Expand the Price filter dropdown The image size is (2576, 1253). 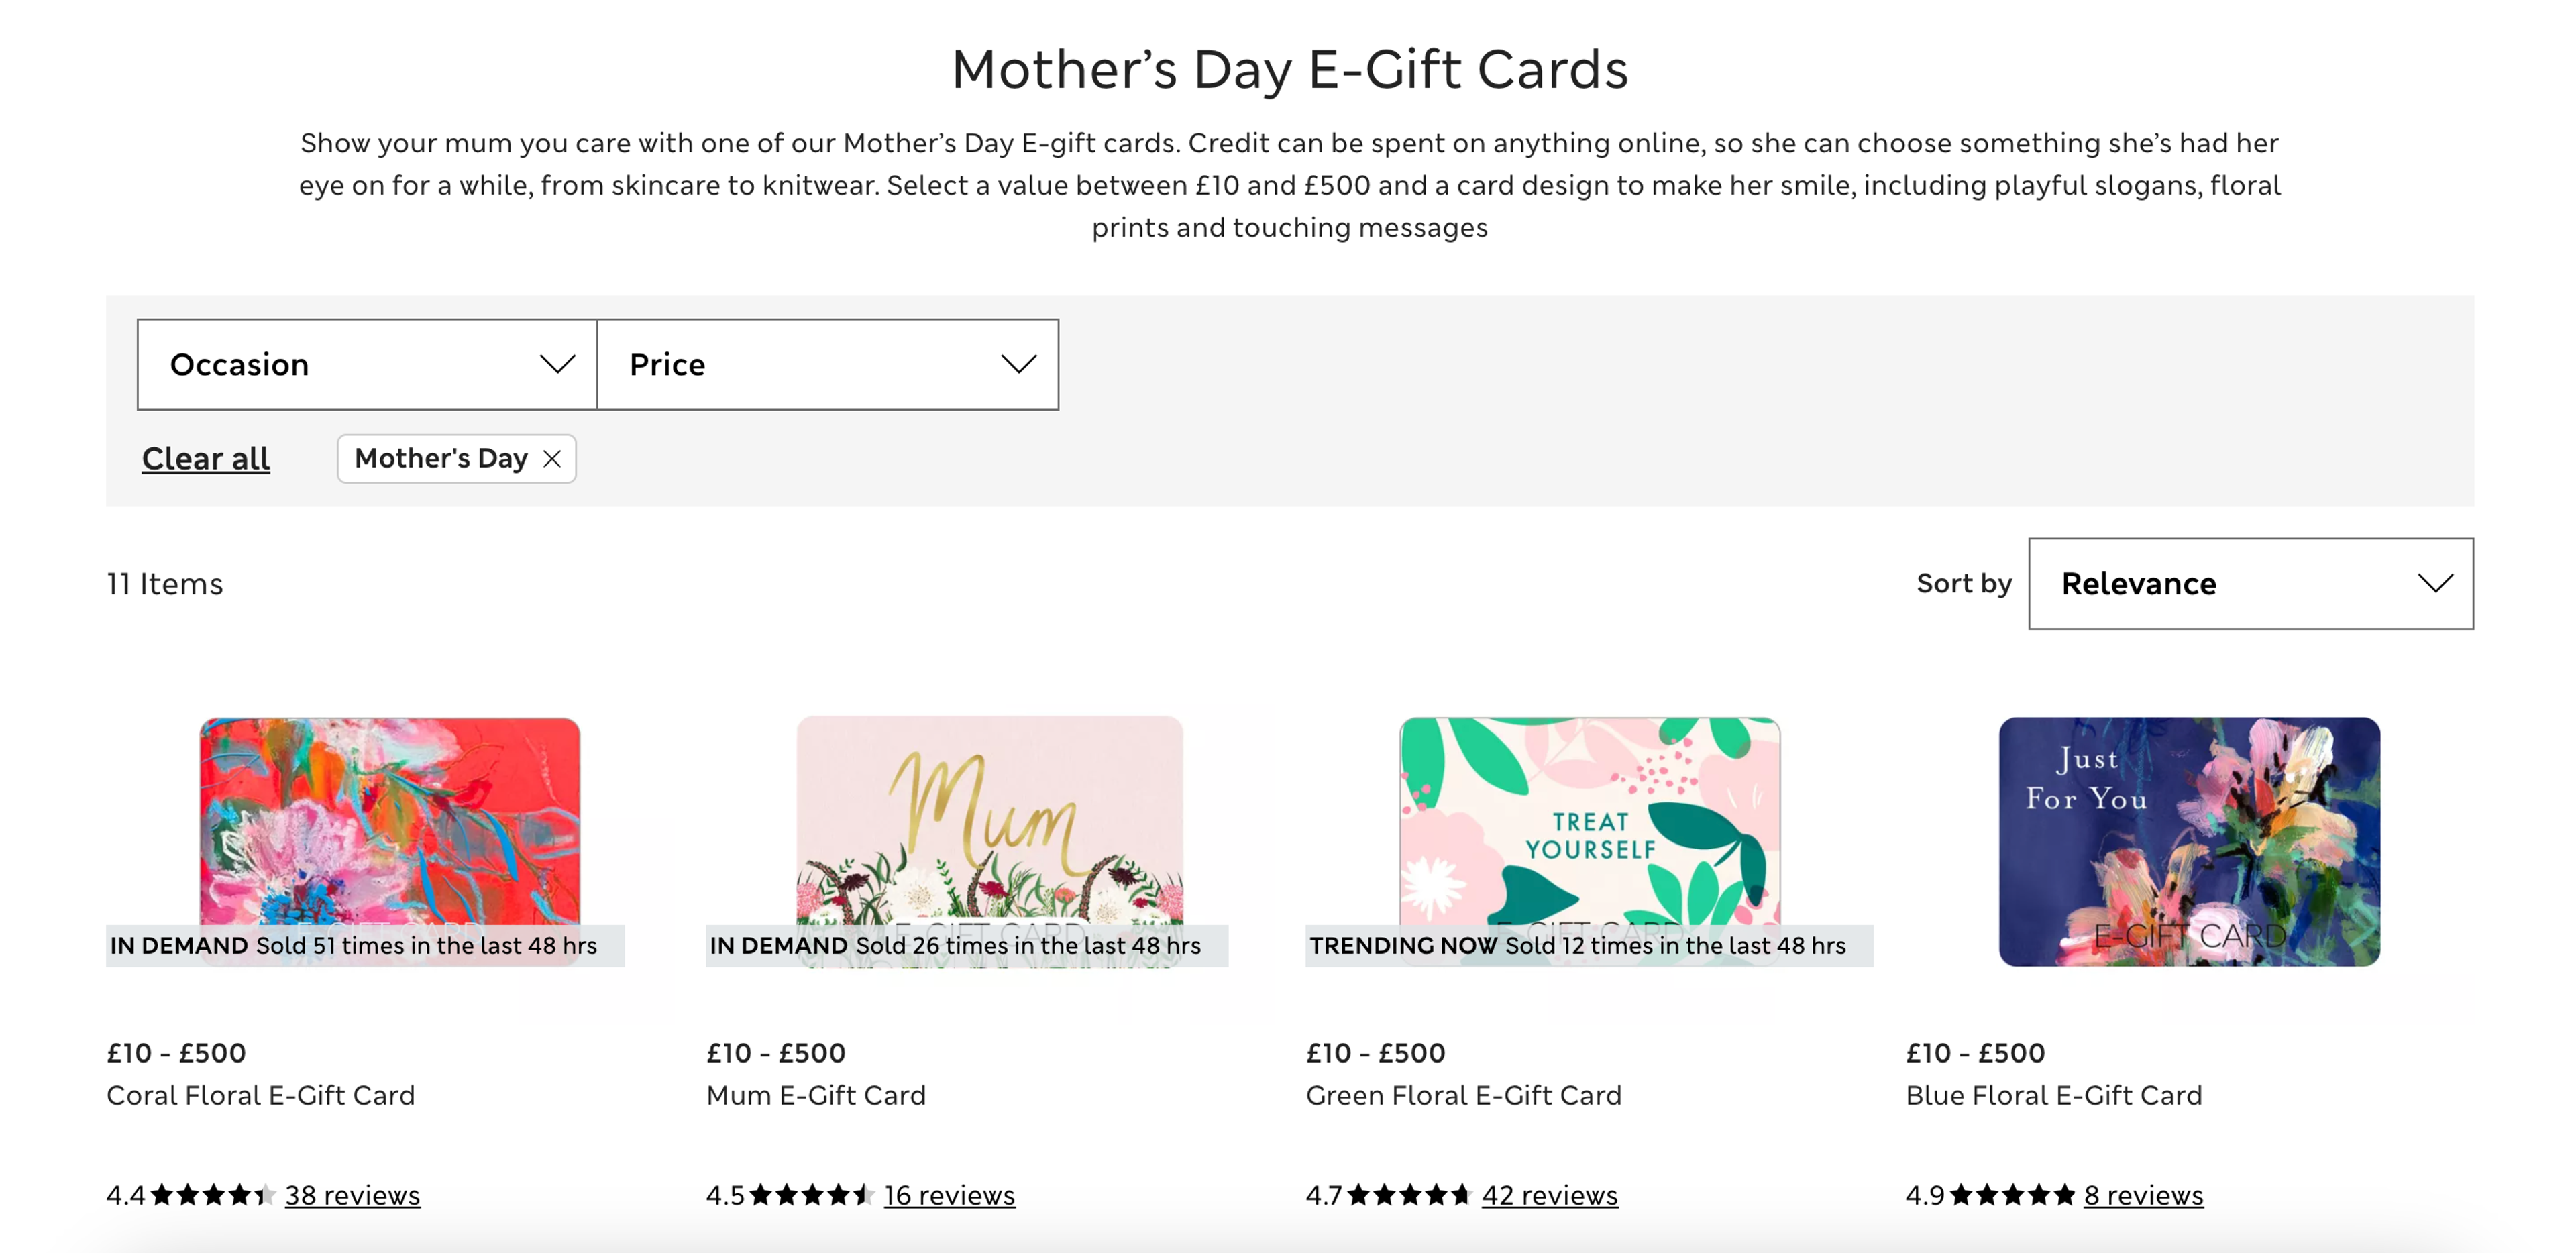[x=828, y=364]
